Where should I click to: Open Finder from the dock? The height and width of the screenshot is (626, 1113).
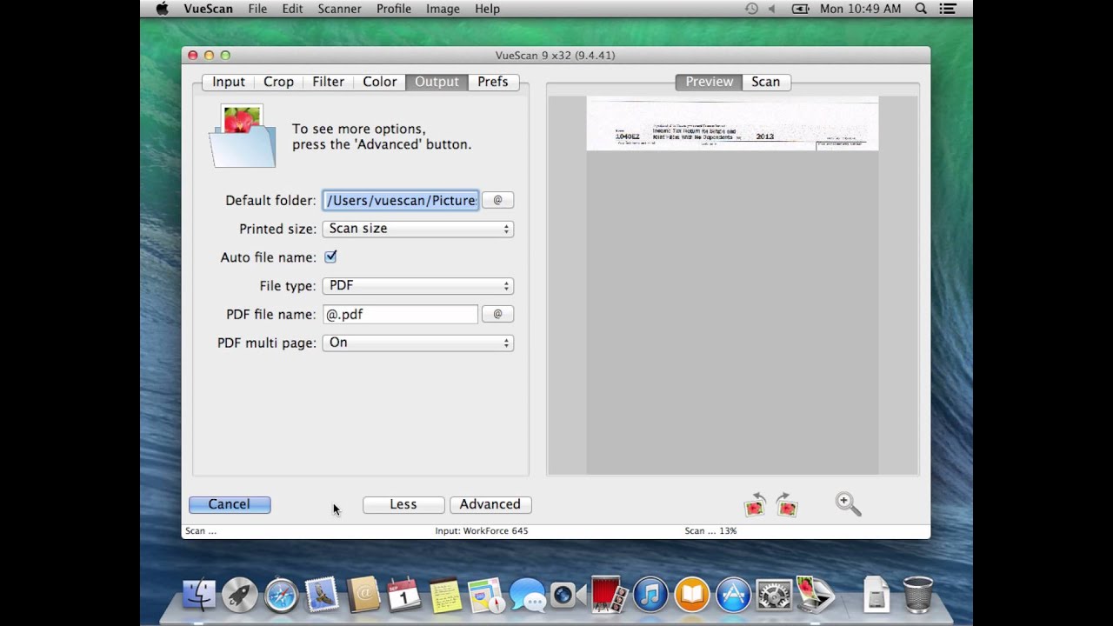(x=199, y=595)
